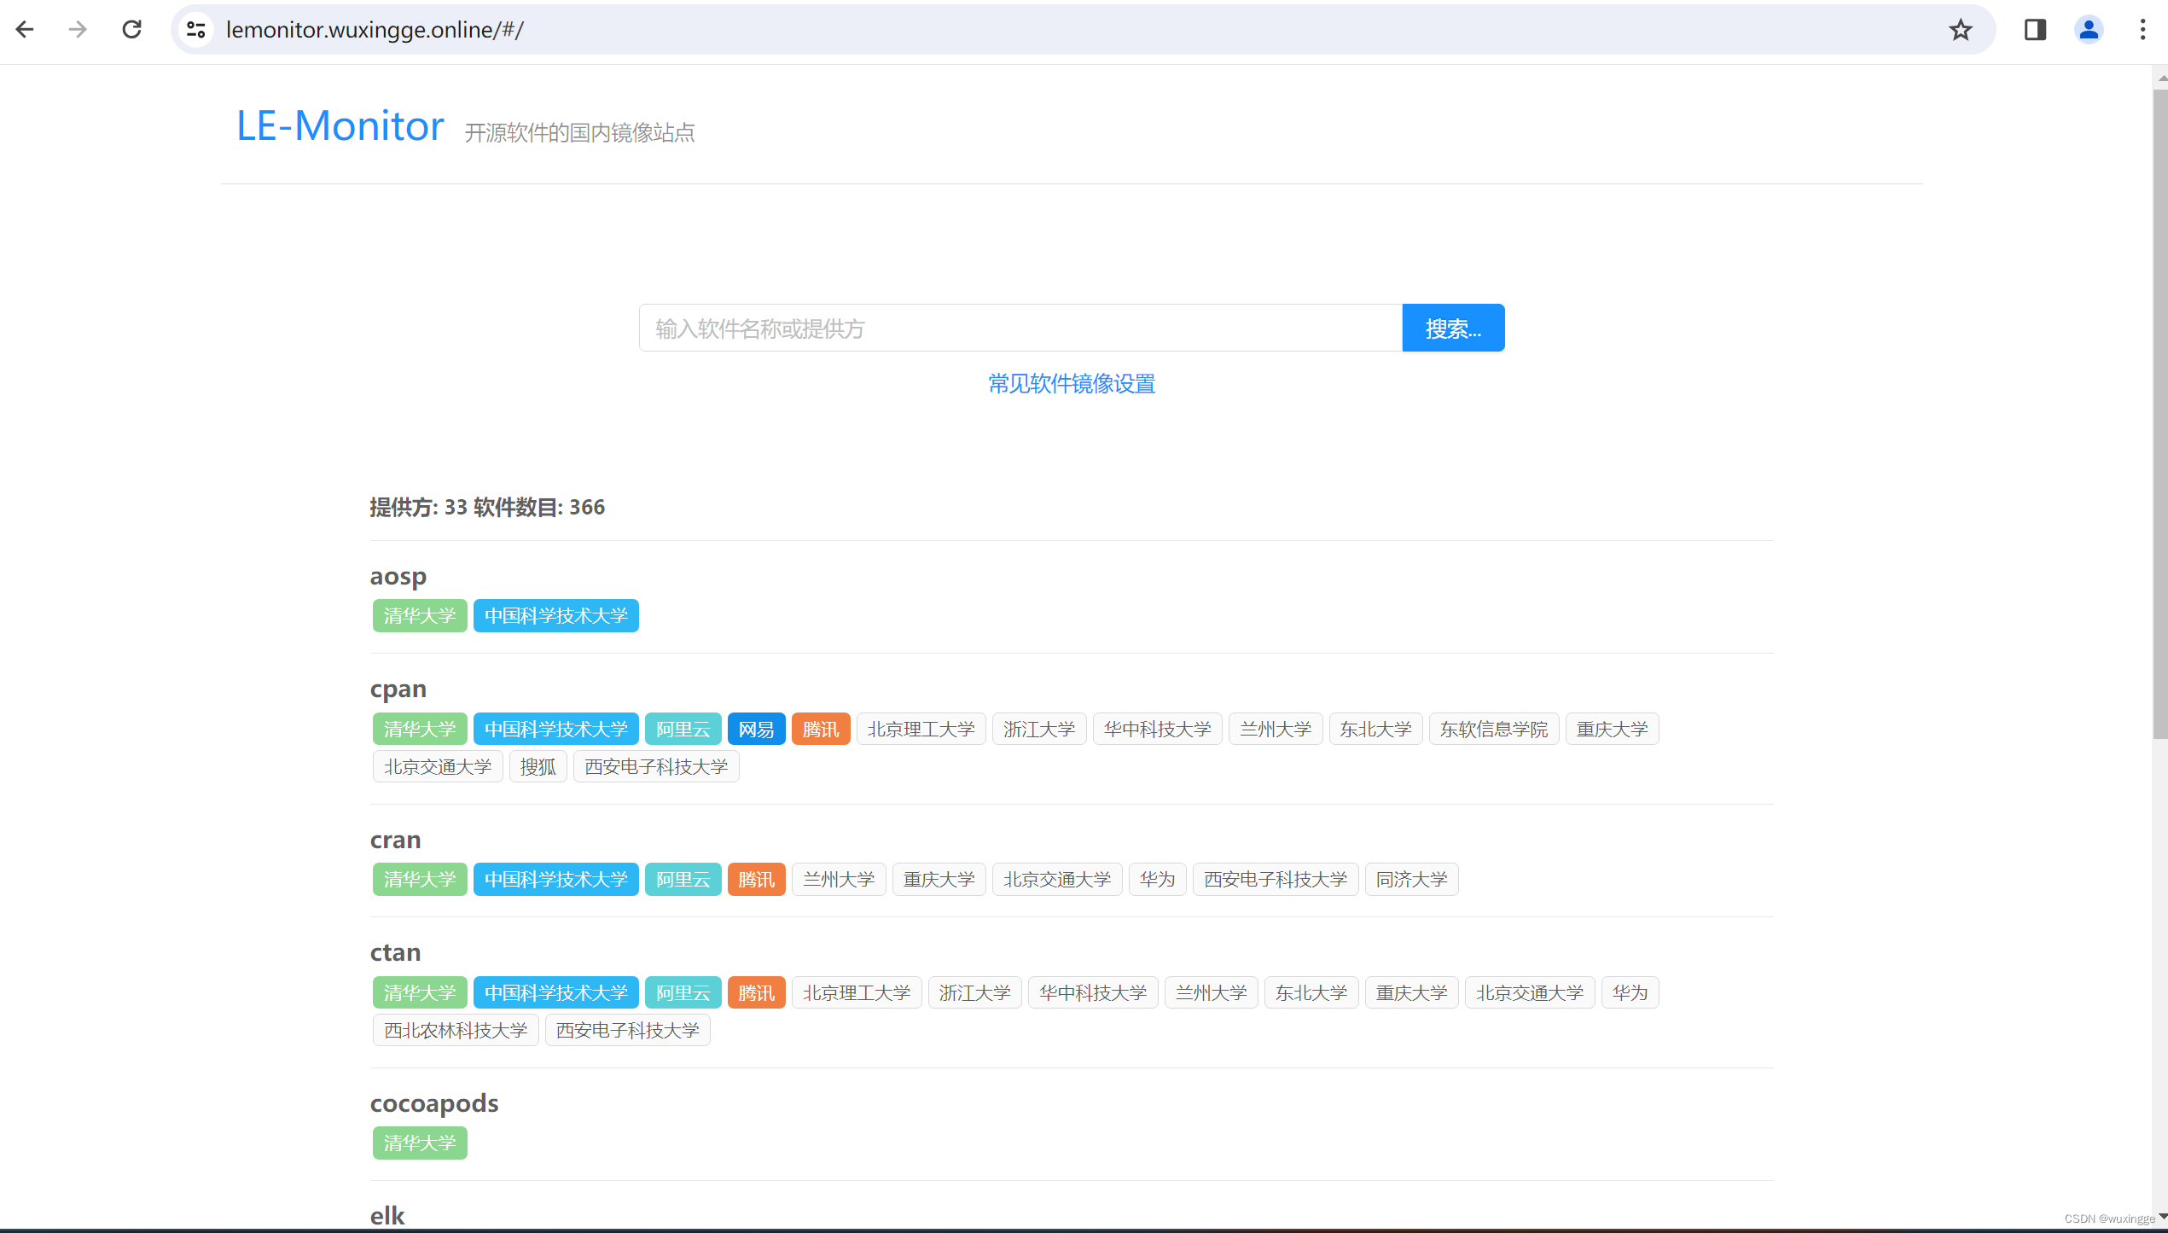Select 中国科学技术大学 tag under cran
Screen dimensions: 2168x1233
pyautogui.click(x=556, y=880)
